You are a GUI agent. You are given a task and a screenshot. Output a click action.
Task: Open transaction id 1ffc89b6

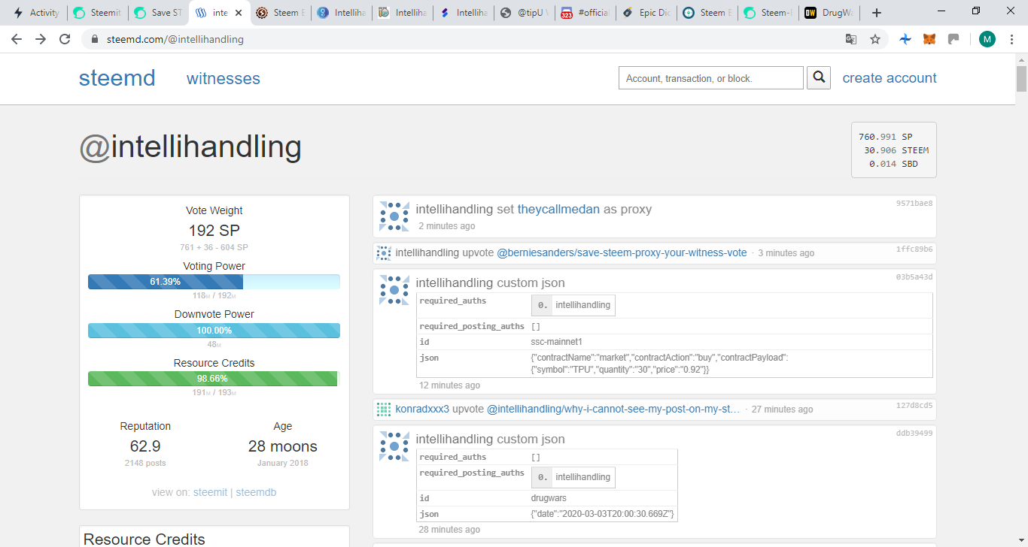(x=914, y=249)
